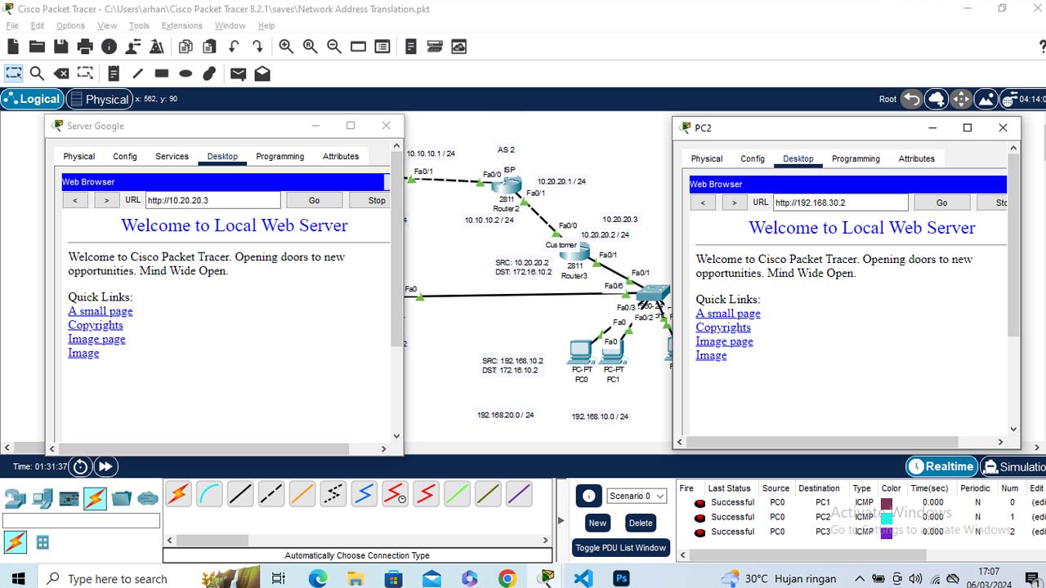Image resolution: width=1046 pixels, height=588 pixels.
Task: Click the PC0-PC1 PDU color swatch
Action: pos(887,503)
